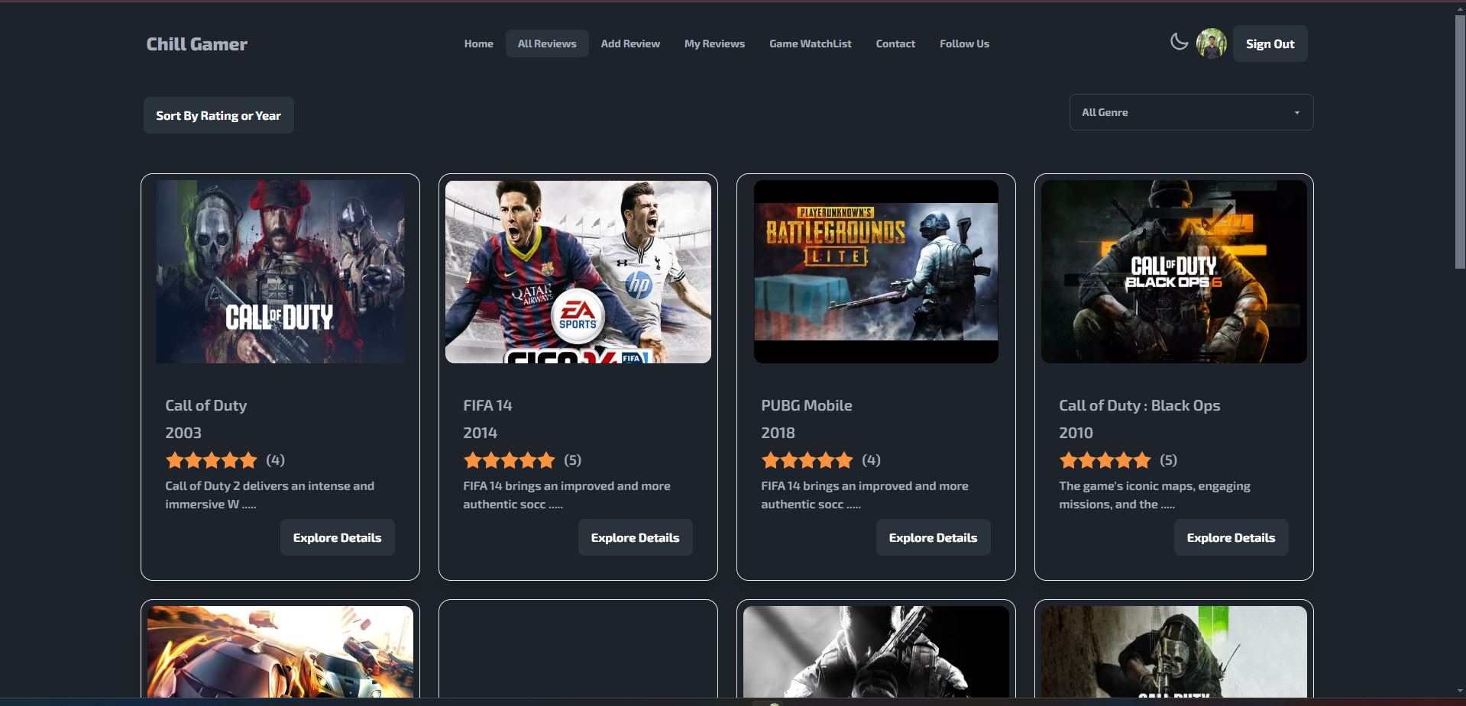
Task: Click the Chill Gamer logo
Action: click(x=197, y=44)
